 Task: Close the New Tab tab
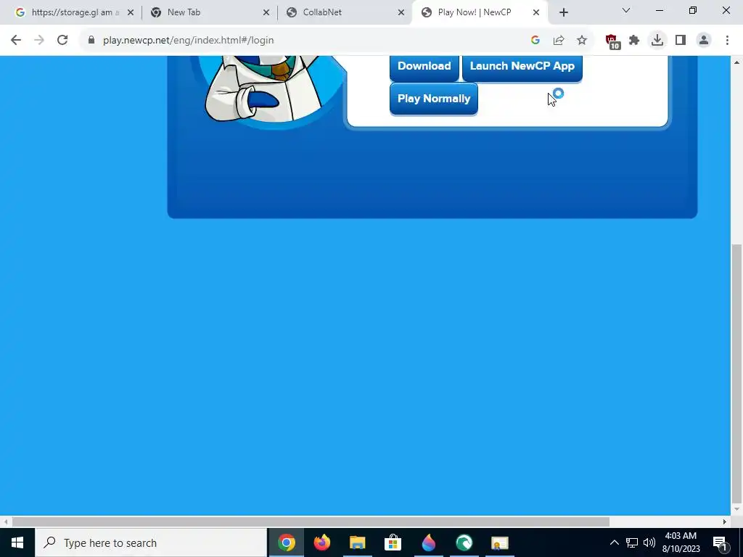pos(266,12)
